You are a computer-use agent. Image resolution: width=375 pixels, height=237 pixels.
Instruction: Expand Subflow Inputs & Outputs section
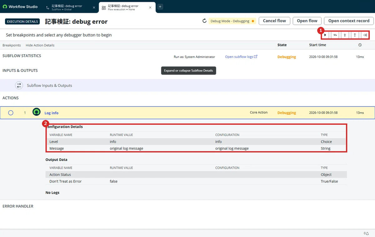pyautogui.click(x=187, y=85)
